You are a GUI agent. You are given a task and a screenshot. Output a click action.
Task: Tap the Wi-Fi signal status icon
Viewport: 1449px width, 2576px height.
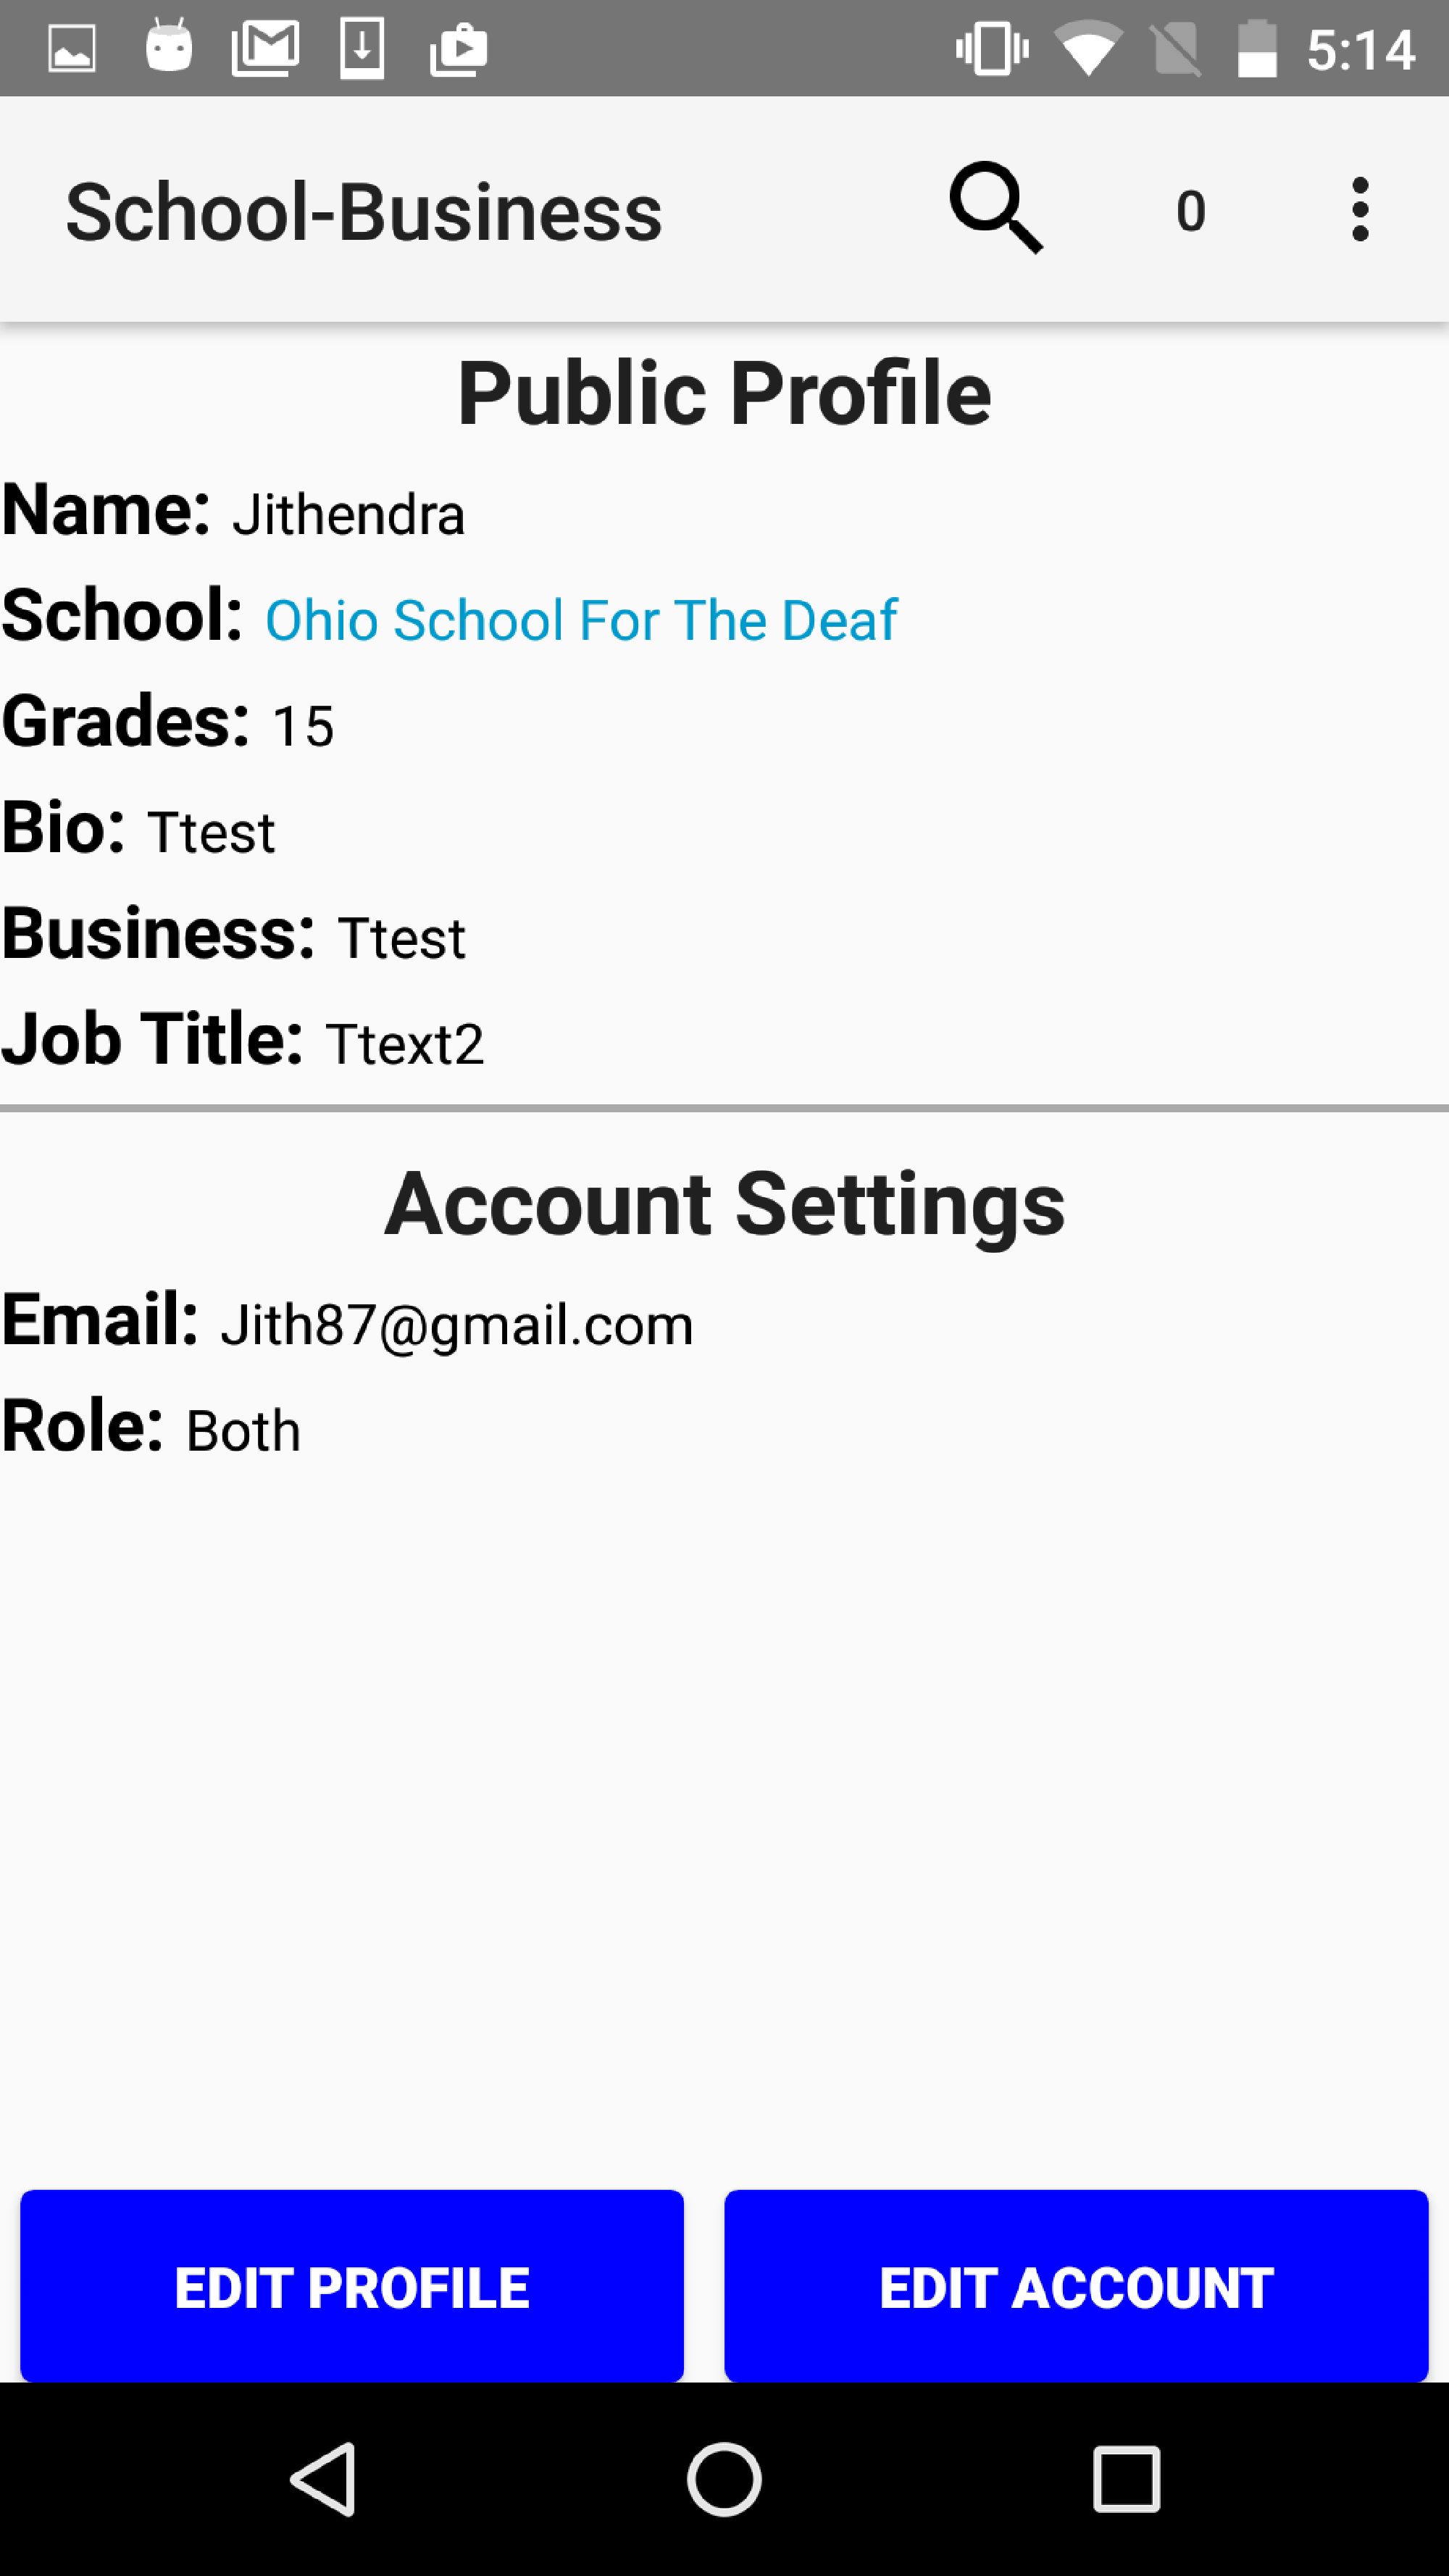(1088, 48)
